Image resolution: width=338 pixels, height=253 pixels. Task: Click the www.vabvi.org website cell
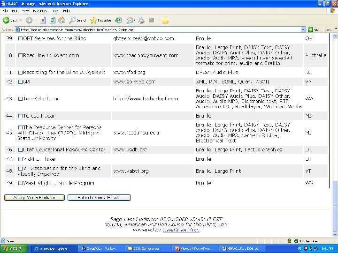click(x=153, y=171)
